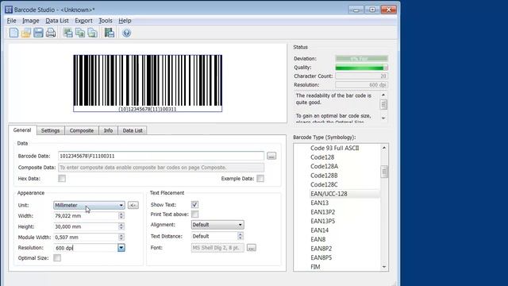Click the symbology list scrollbar up arrow
The height and width of the screenshot is (286, 508).
pos(384,148)
